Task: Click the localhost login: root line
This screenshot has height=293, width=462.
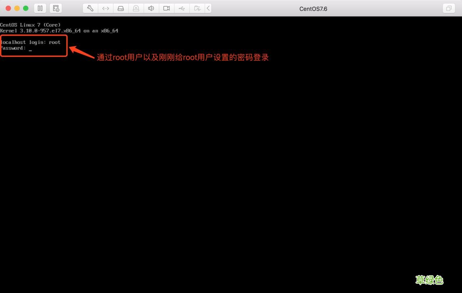Action: pyautogui.click(x=30, y=42)
